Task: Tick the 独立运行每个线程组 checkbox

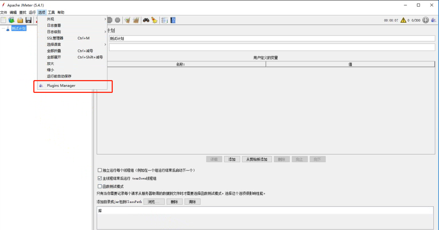Action: (100, 170)
